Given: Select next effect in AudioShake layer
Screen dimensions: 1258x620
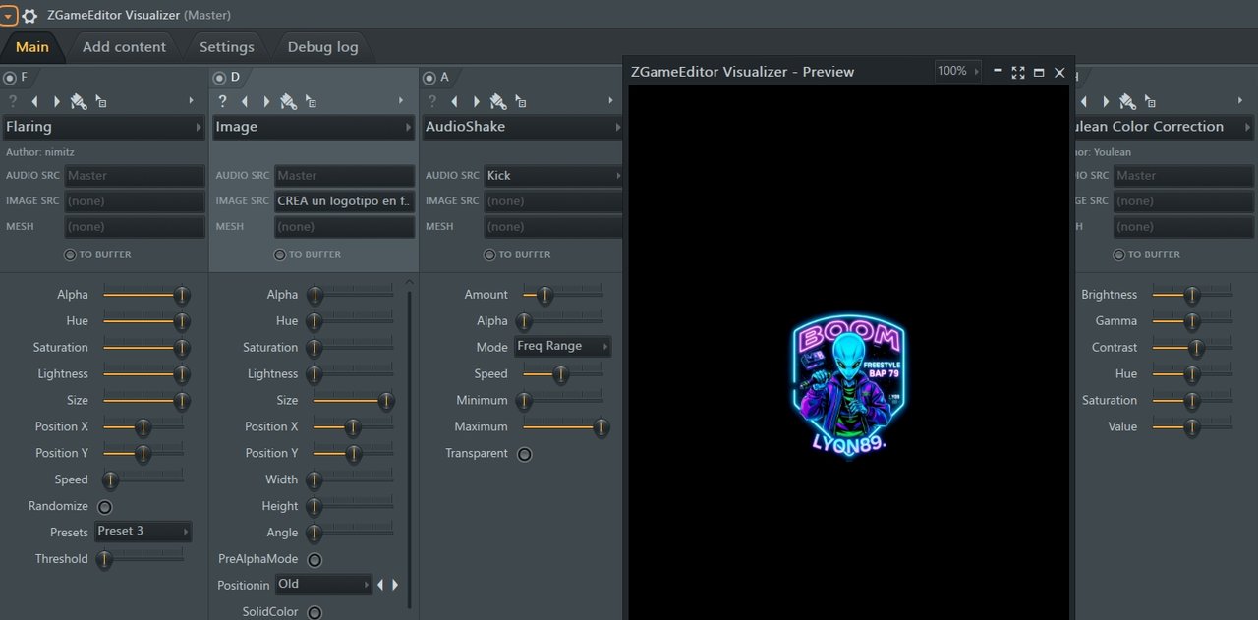Looking at the screenshot, I should pos(476,101).
